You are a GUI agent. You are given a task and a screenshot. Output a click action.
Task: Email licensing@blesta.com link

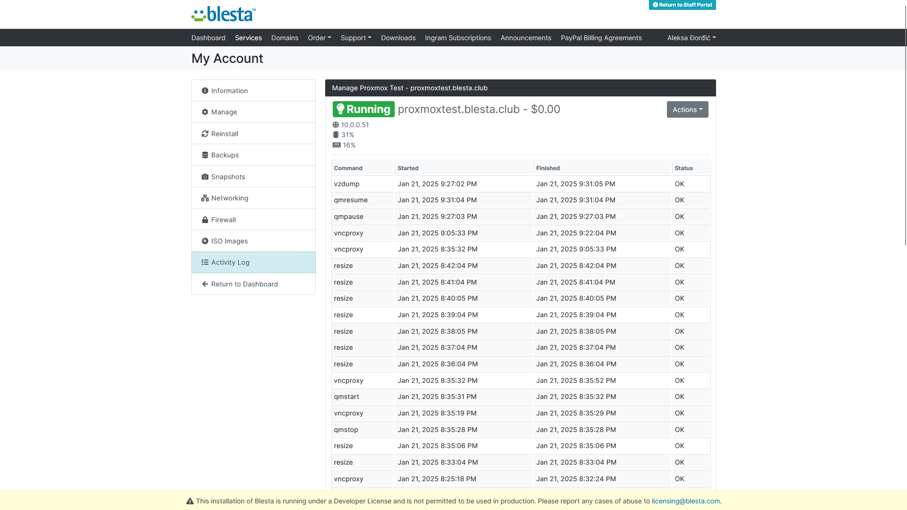pos(685,501)
